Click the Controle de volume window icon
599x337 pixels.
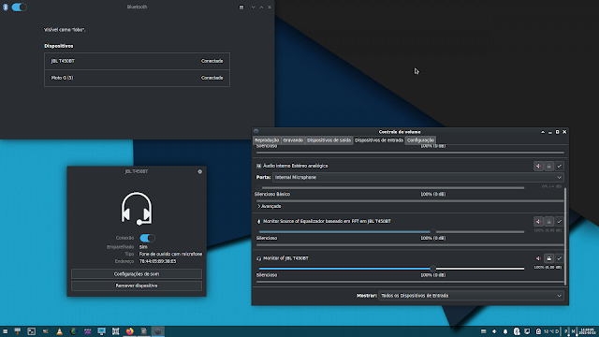256,131
